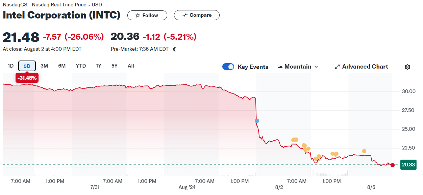Screen dimensions: 423x195
Task: Click the rightmost orange key event dot
Action: coord(364,151)
